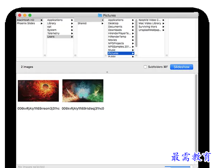Select the red fiery planet thumbnail
The image size is (214, 168).
[38, 91]
